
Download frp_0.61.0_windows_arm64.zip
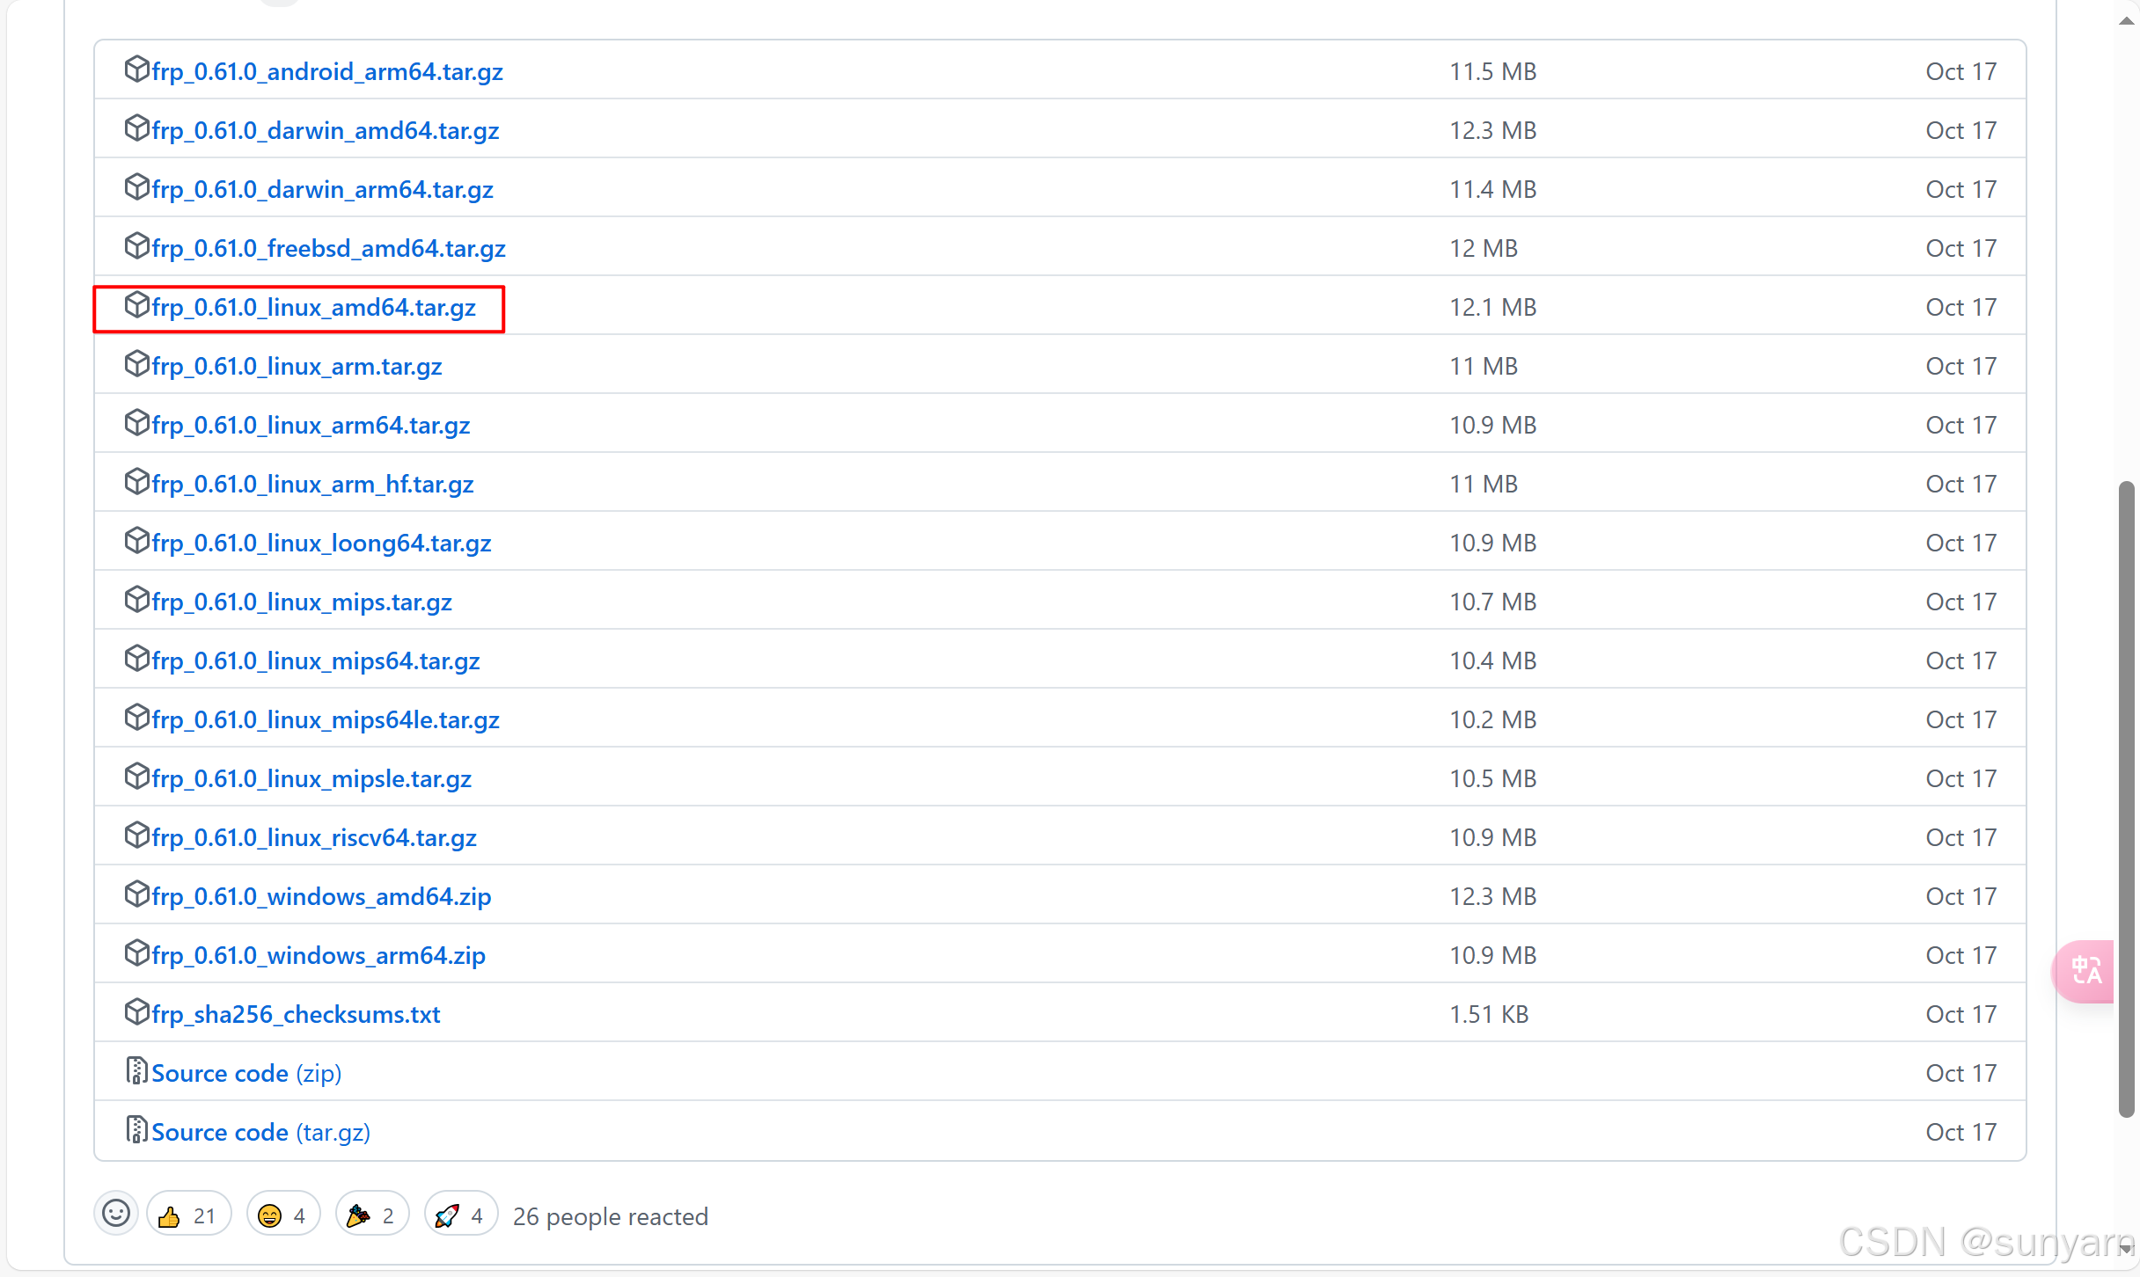[x=319, y=956]
